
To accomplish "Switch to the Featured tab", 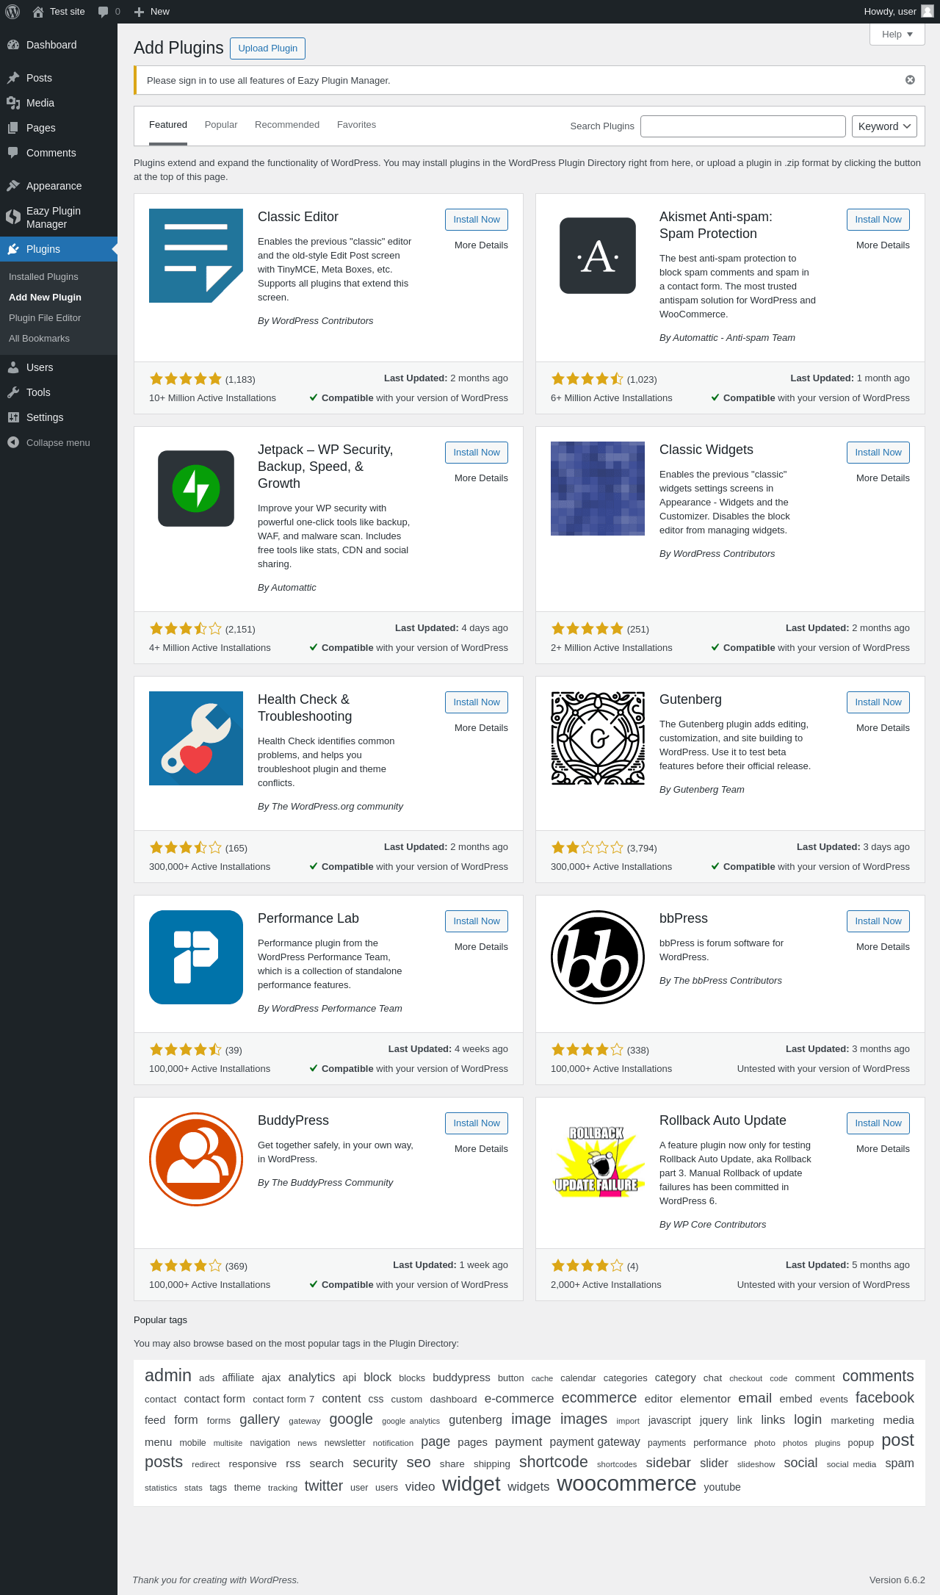I will (x=168, y=125).
